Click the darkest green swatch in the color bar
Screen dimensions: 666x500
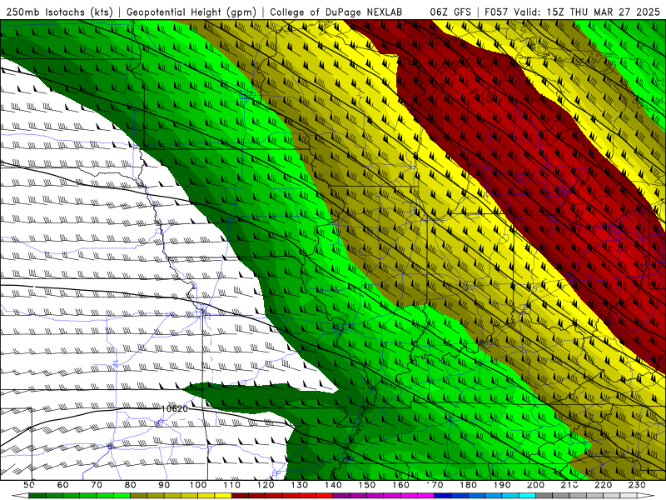point(37,495)
